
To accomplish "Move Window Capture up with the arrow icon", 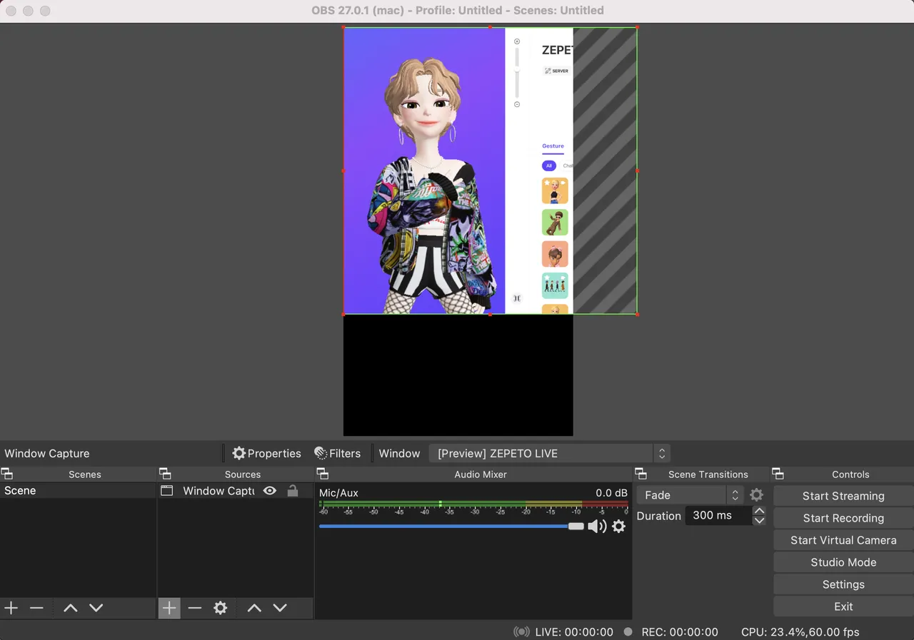I will pyautogui.click(x=253, y=608).
